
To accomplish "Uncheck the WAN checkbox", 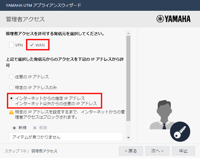I will click(32, 45).
